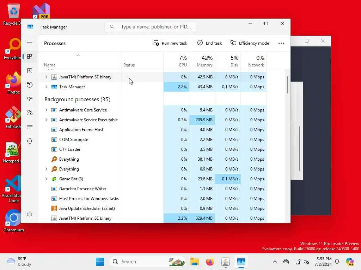Expand the Everything row using 0.9 MB
The width and height of the screenshot is (361, 270).
(x=46, y=169)
